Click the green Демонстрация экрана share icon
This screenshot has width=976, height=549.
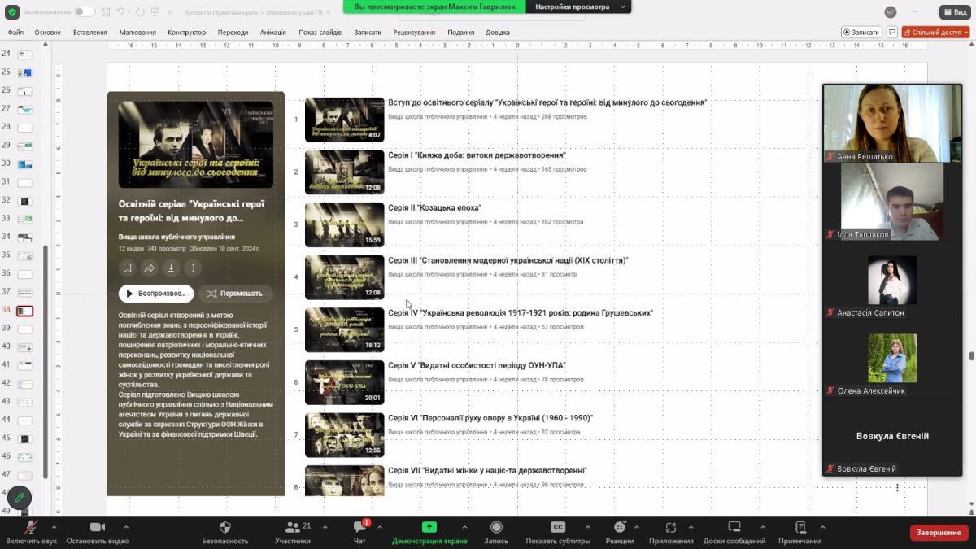429,527
